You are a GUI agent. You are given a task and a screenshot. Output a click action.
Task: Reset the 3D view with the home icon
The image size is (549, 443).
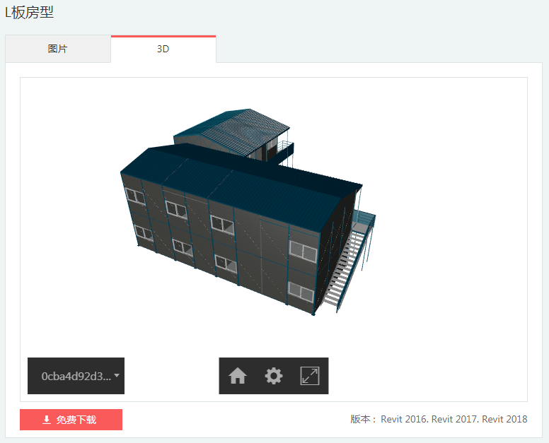238,376
